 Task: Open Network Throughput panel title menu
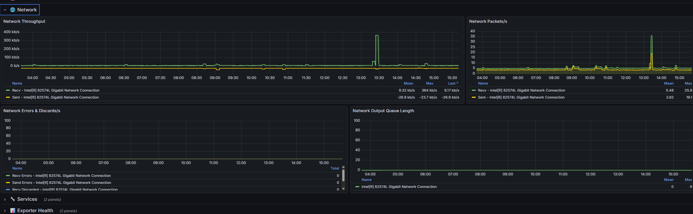(x=24, y=21)
